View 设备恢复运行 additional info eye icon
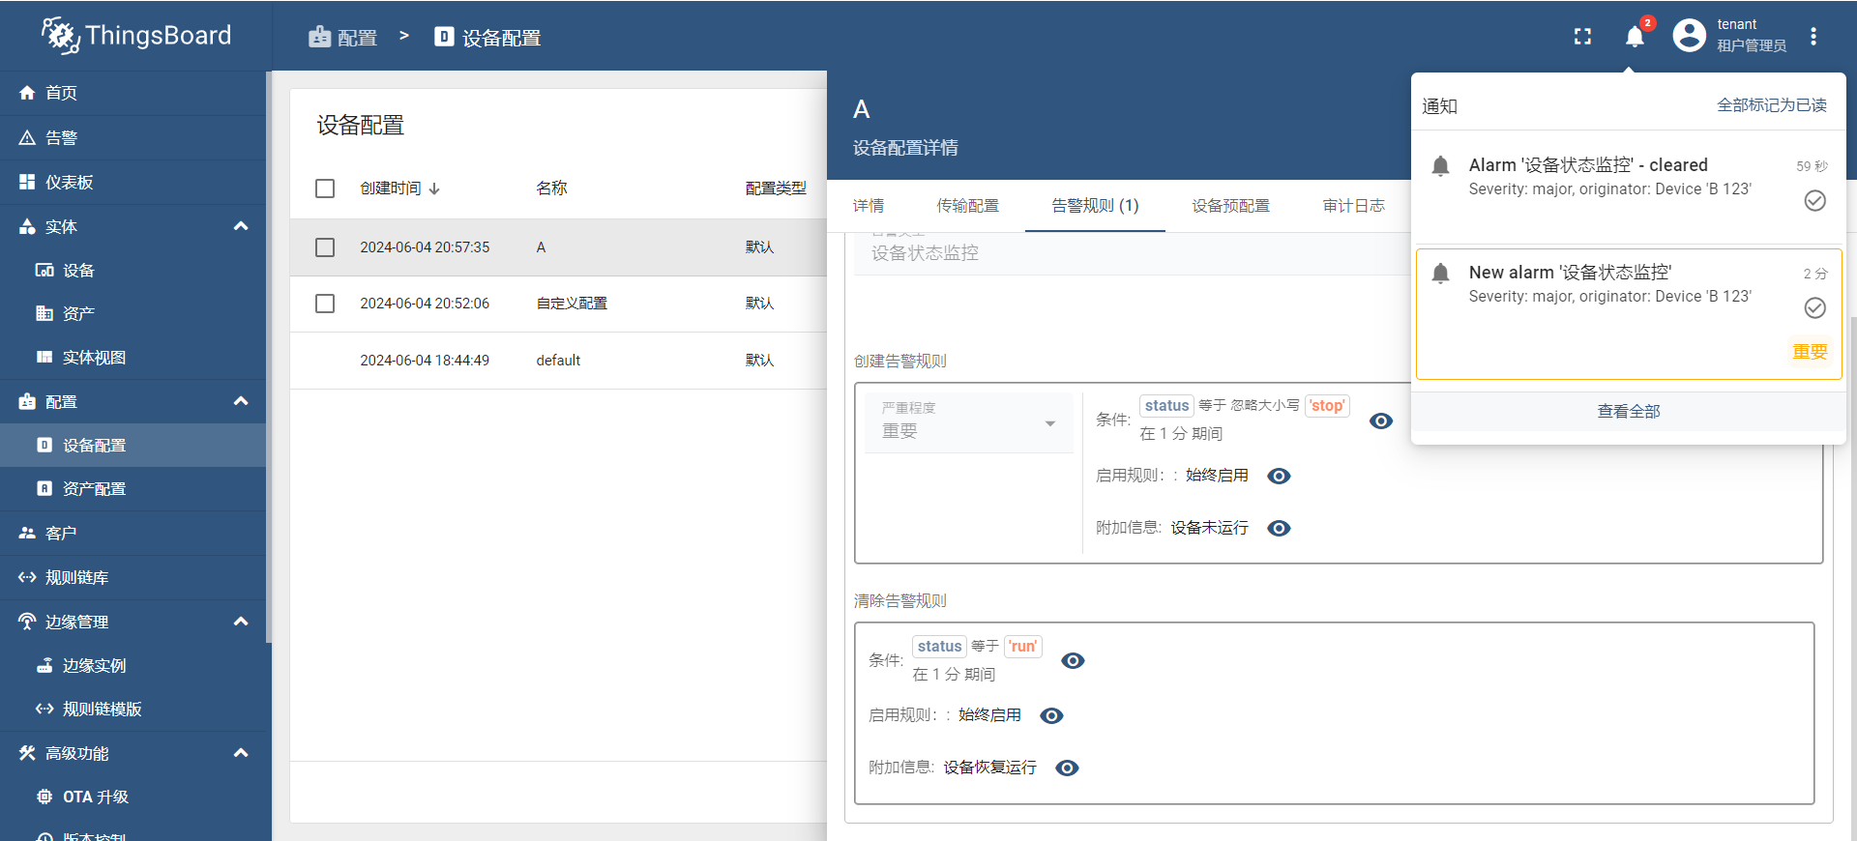Screen dimensions: 1857x841 tap(1067, 768)
